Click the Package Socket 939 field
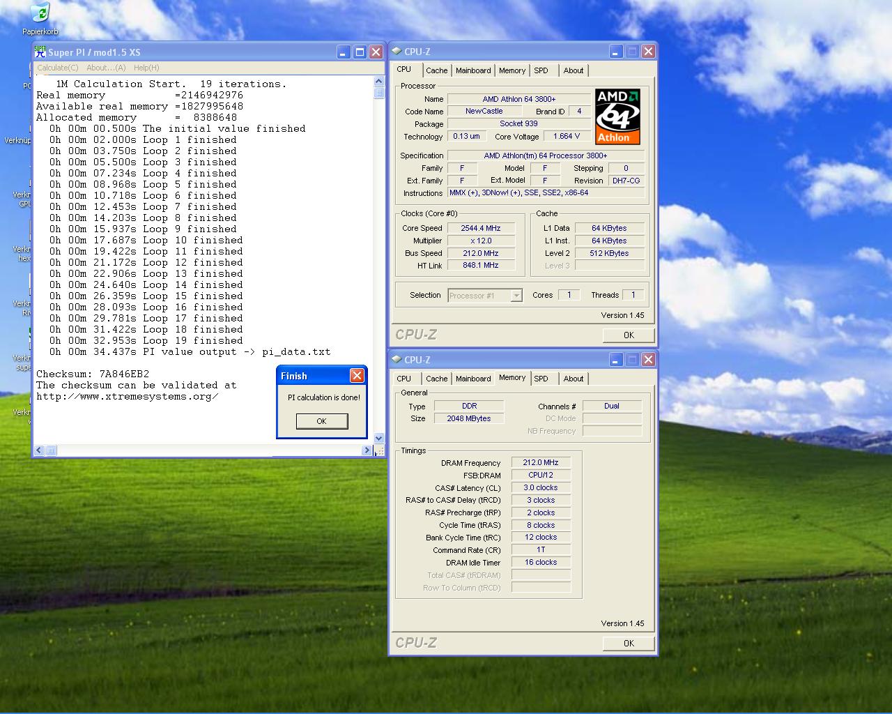 pyautogui.click(x=519, y=124)
